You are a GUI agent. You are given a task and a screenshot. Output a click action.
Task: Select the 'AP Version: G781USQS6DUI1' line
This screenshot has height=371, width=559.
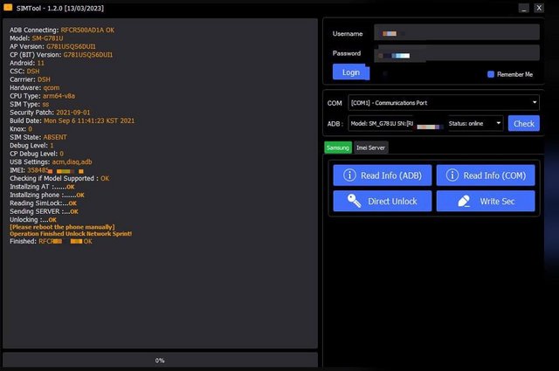pyautogui.click(x=52, y=46)
